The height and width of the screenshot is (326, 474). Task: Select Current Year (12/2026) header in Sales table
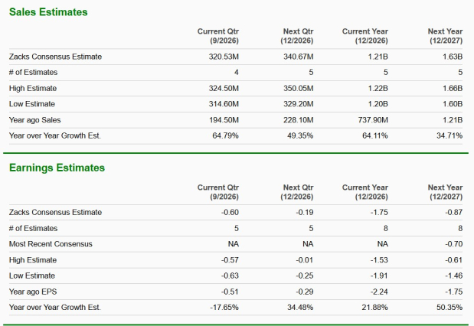pos(364,36)
